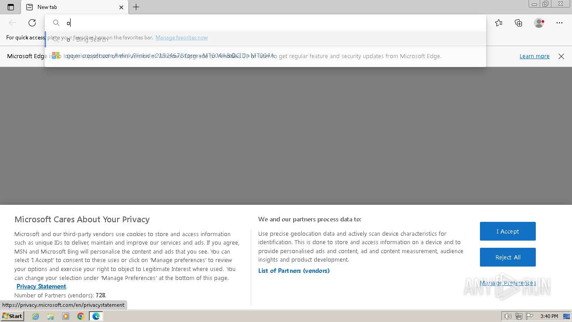Click the taskbar clock 3:40 PM
The height and width of the screenshot is (322, 572).
[x=549, y=316]
